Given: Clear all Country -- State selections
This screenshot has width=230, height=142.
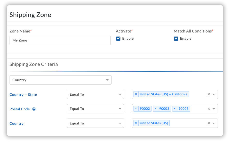Looking at the screenshot, I should [209, 94].
